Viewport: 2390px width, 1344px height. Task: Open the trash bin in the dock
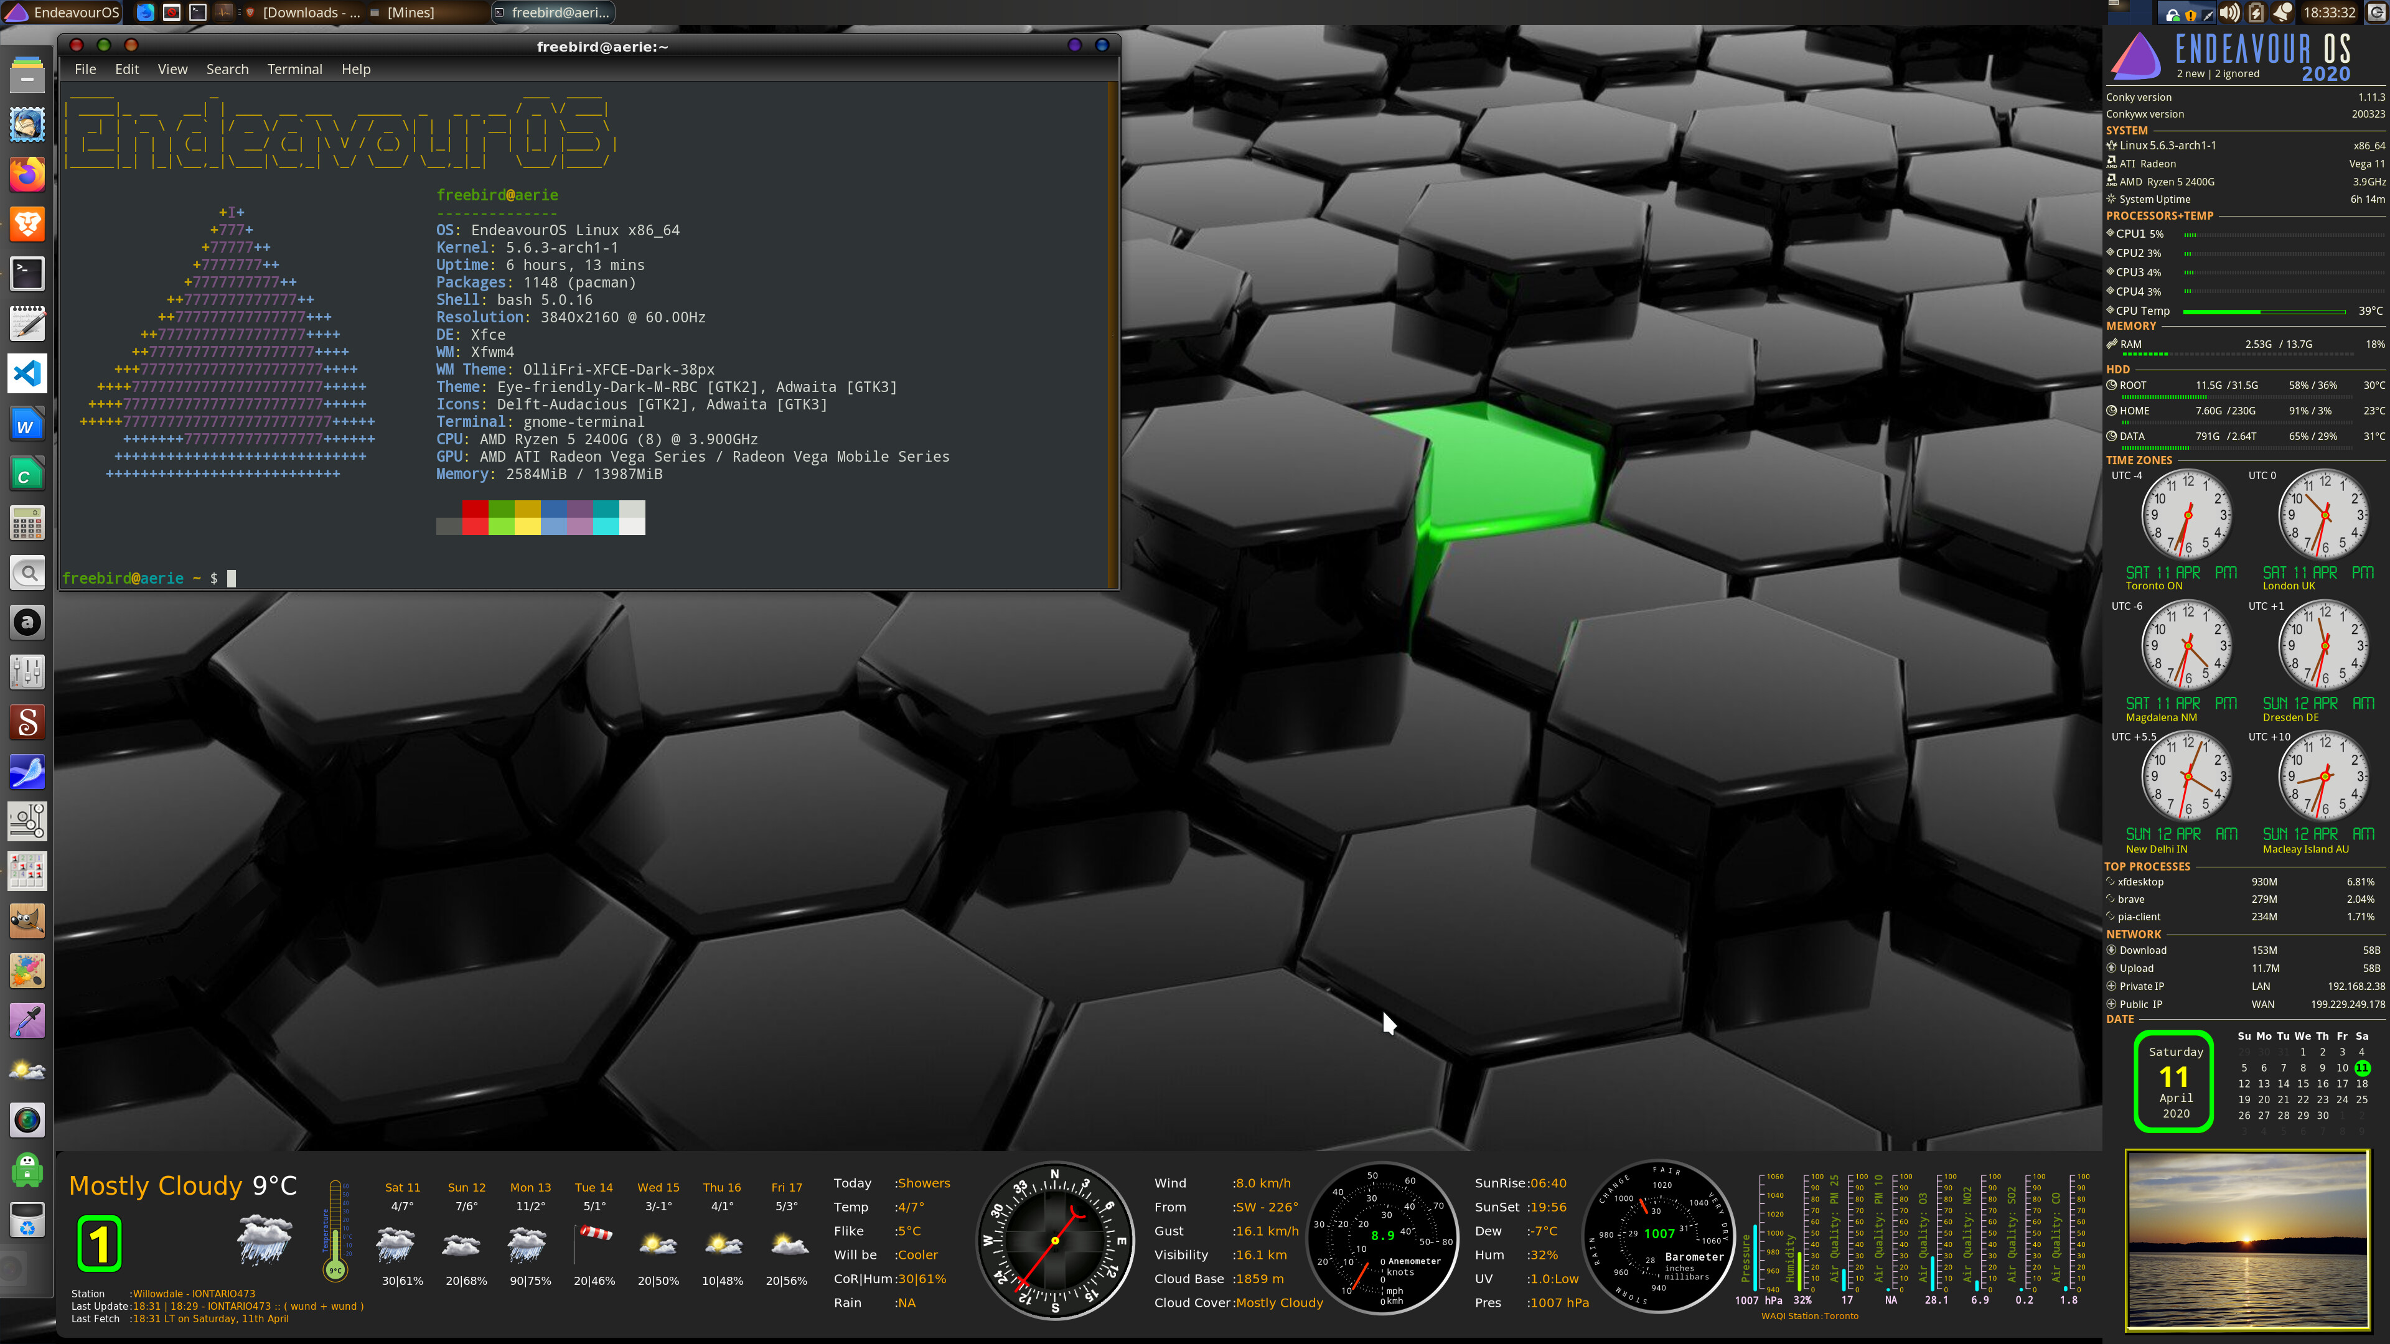click(x=27, y=1221)
